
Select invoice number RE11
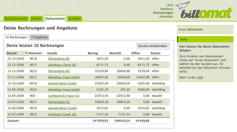[33, 77]
